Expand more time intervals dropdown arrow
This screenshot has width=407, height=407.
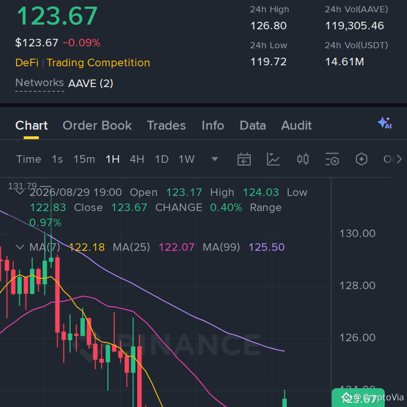[215, 159]
